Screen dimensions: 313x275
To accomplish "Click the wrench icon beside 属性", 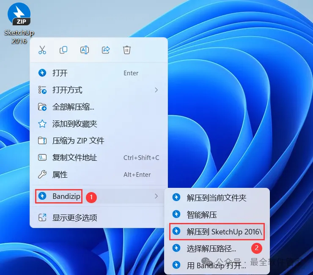I will tap(42, 175).
